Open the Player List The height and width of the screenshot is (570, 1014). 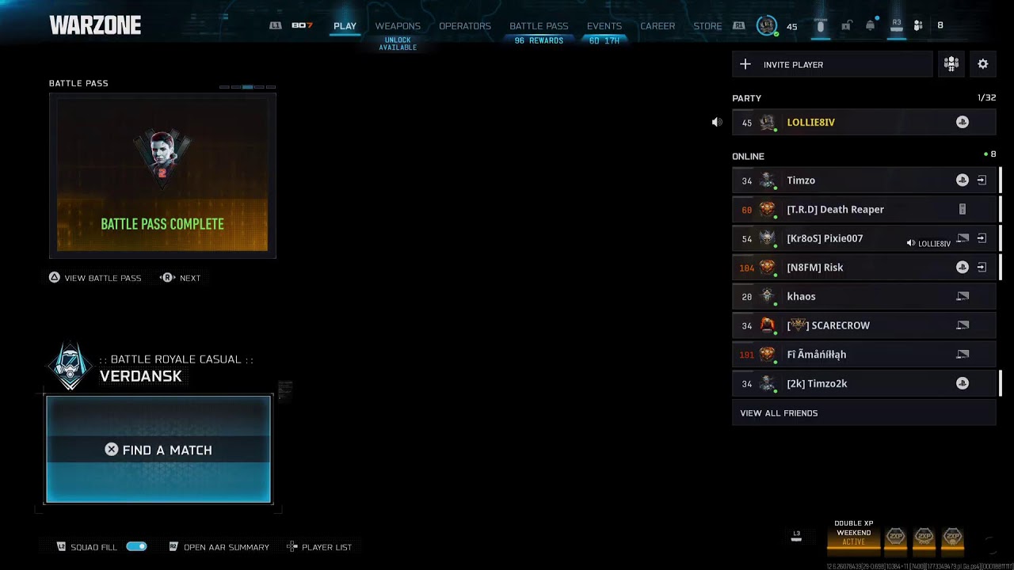click(x=319, y=547)
